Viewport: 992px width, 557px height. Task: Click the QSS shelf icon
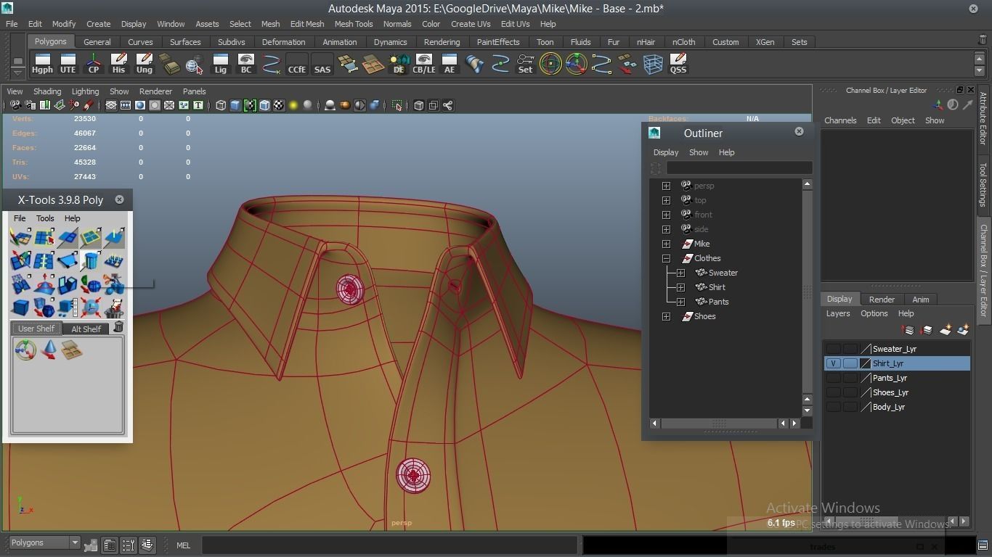[678, 64]
